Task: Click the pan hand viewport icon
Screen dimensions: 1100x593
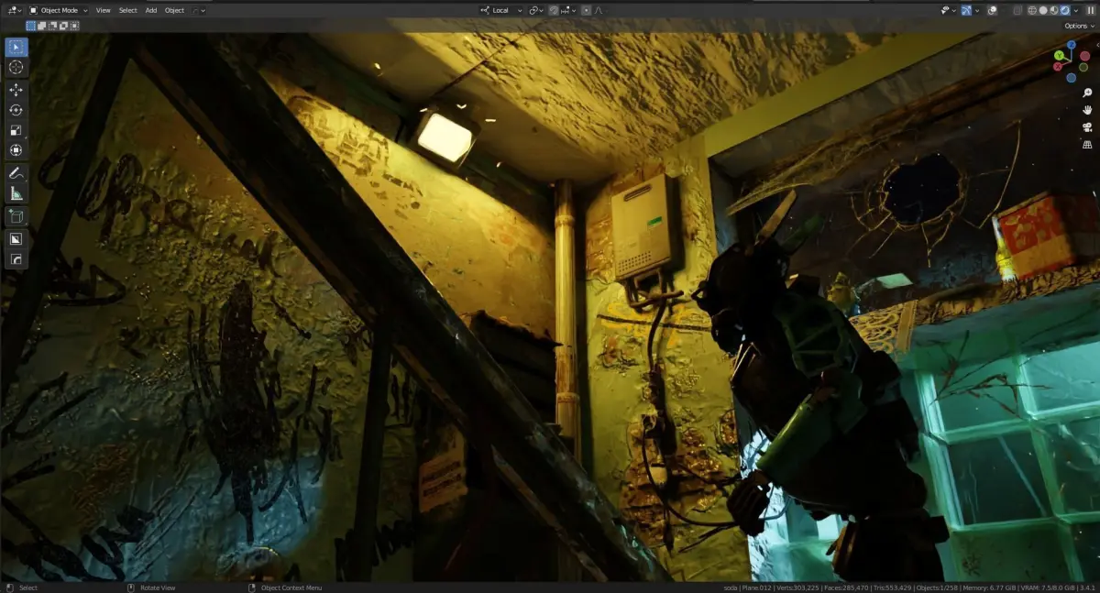Action: coord(1087,110)
